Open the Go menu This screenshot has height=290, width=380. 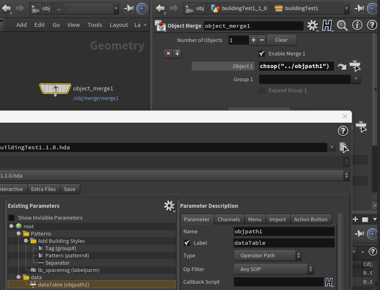[x=56, y=25]
